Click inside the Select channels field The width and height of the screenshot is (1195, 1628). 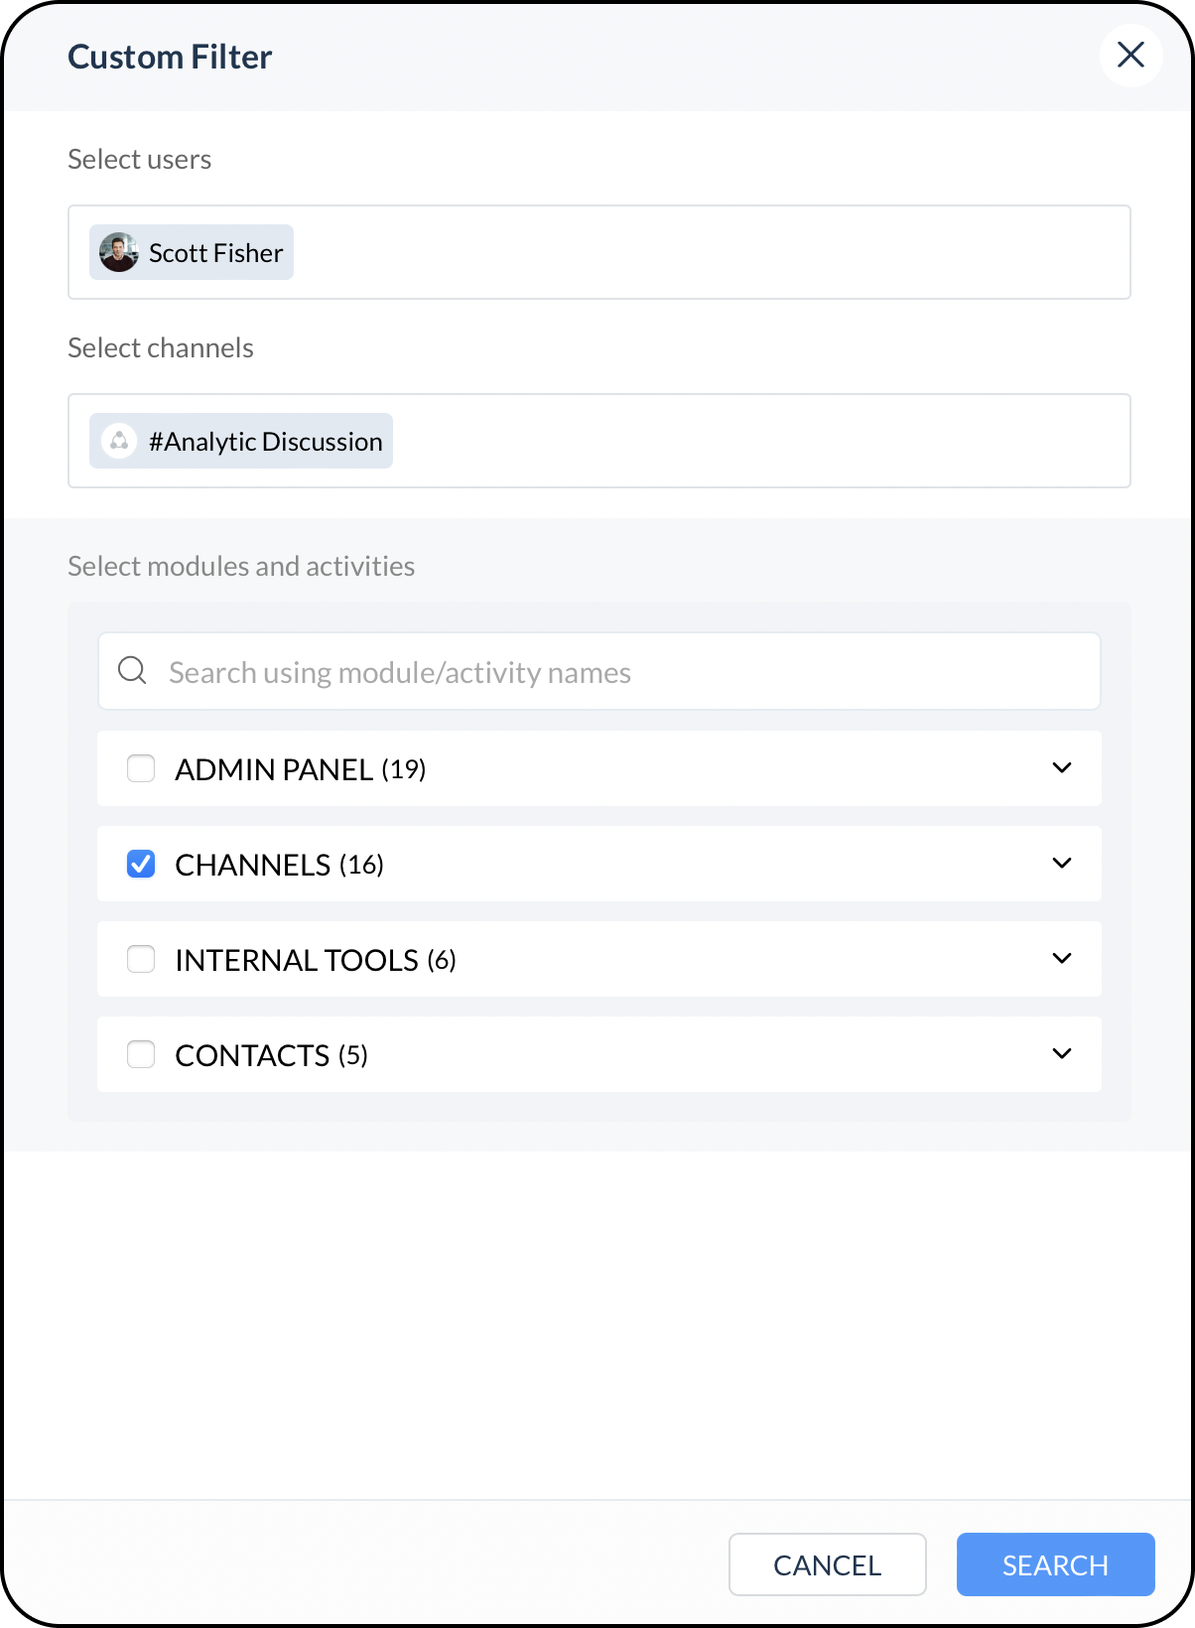click(x=599, y=441)
